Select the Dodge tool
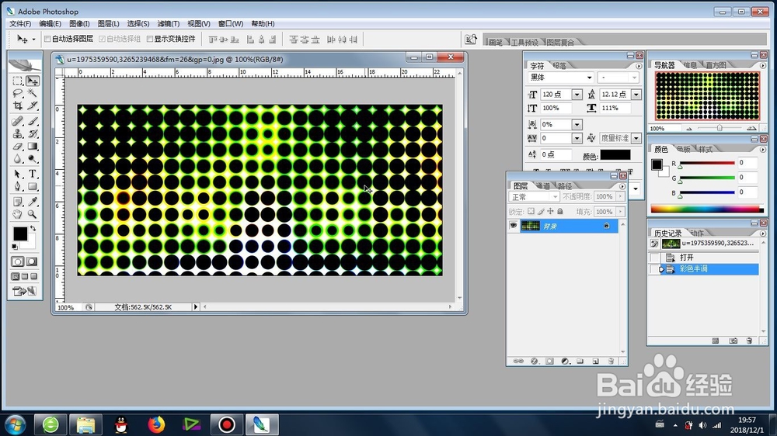The image size is (777, 436). pos(33,159)
